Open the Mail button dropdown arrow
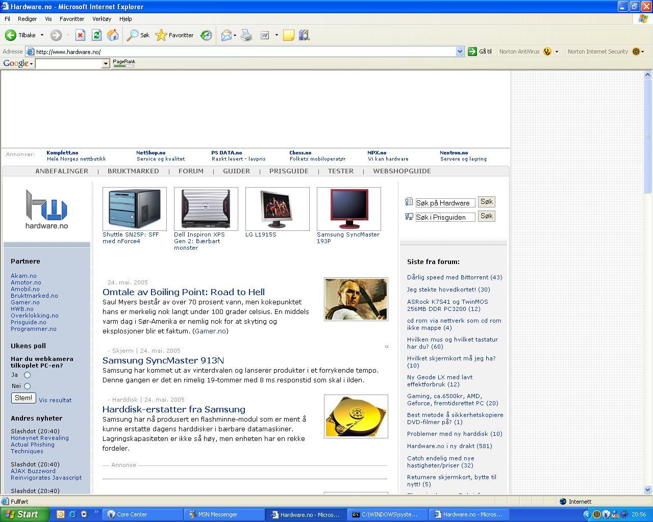Screen dimensions: 653x522 (x=235, y=35)
